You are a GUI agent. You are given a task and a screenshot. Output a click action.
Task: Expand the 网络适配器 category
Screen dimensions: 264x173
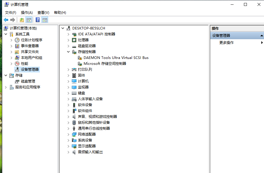coord(68,134)
